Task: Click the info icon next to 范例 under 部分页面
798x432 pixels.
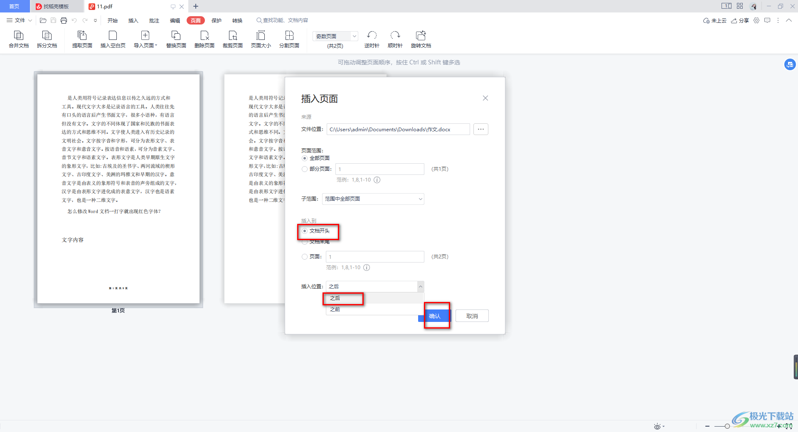Action: pos(377,180)
